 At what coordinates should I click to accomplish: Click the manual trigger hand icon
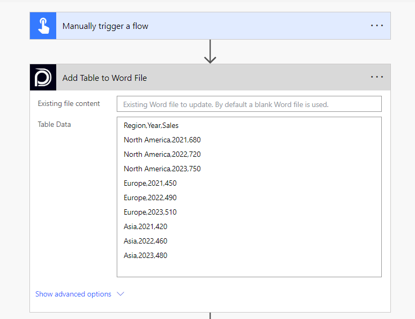(x=43, y=26)
